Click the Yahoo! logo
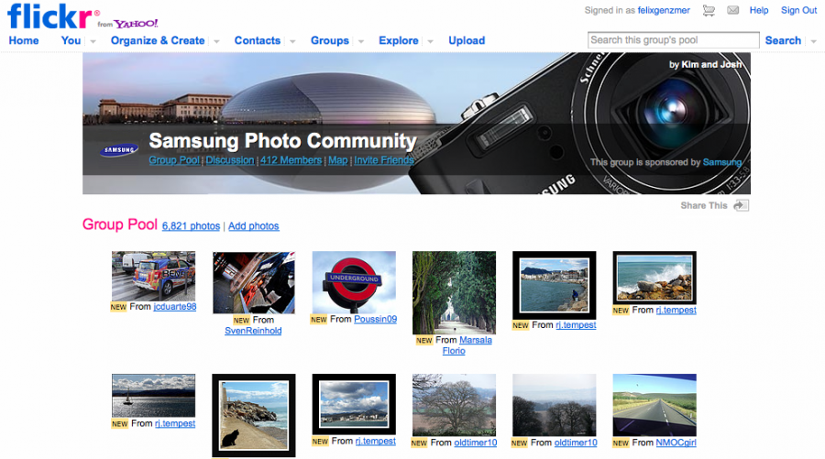 (x=136, y=24)
